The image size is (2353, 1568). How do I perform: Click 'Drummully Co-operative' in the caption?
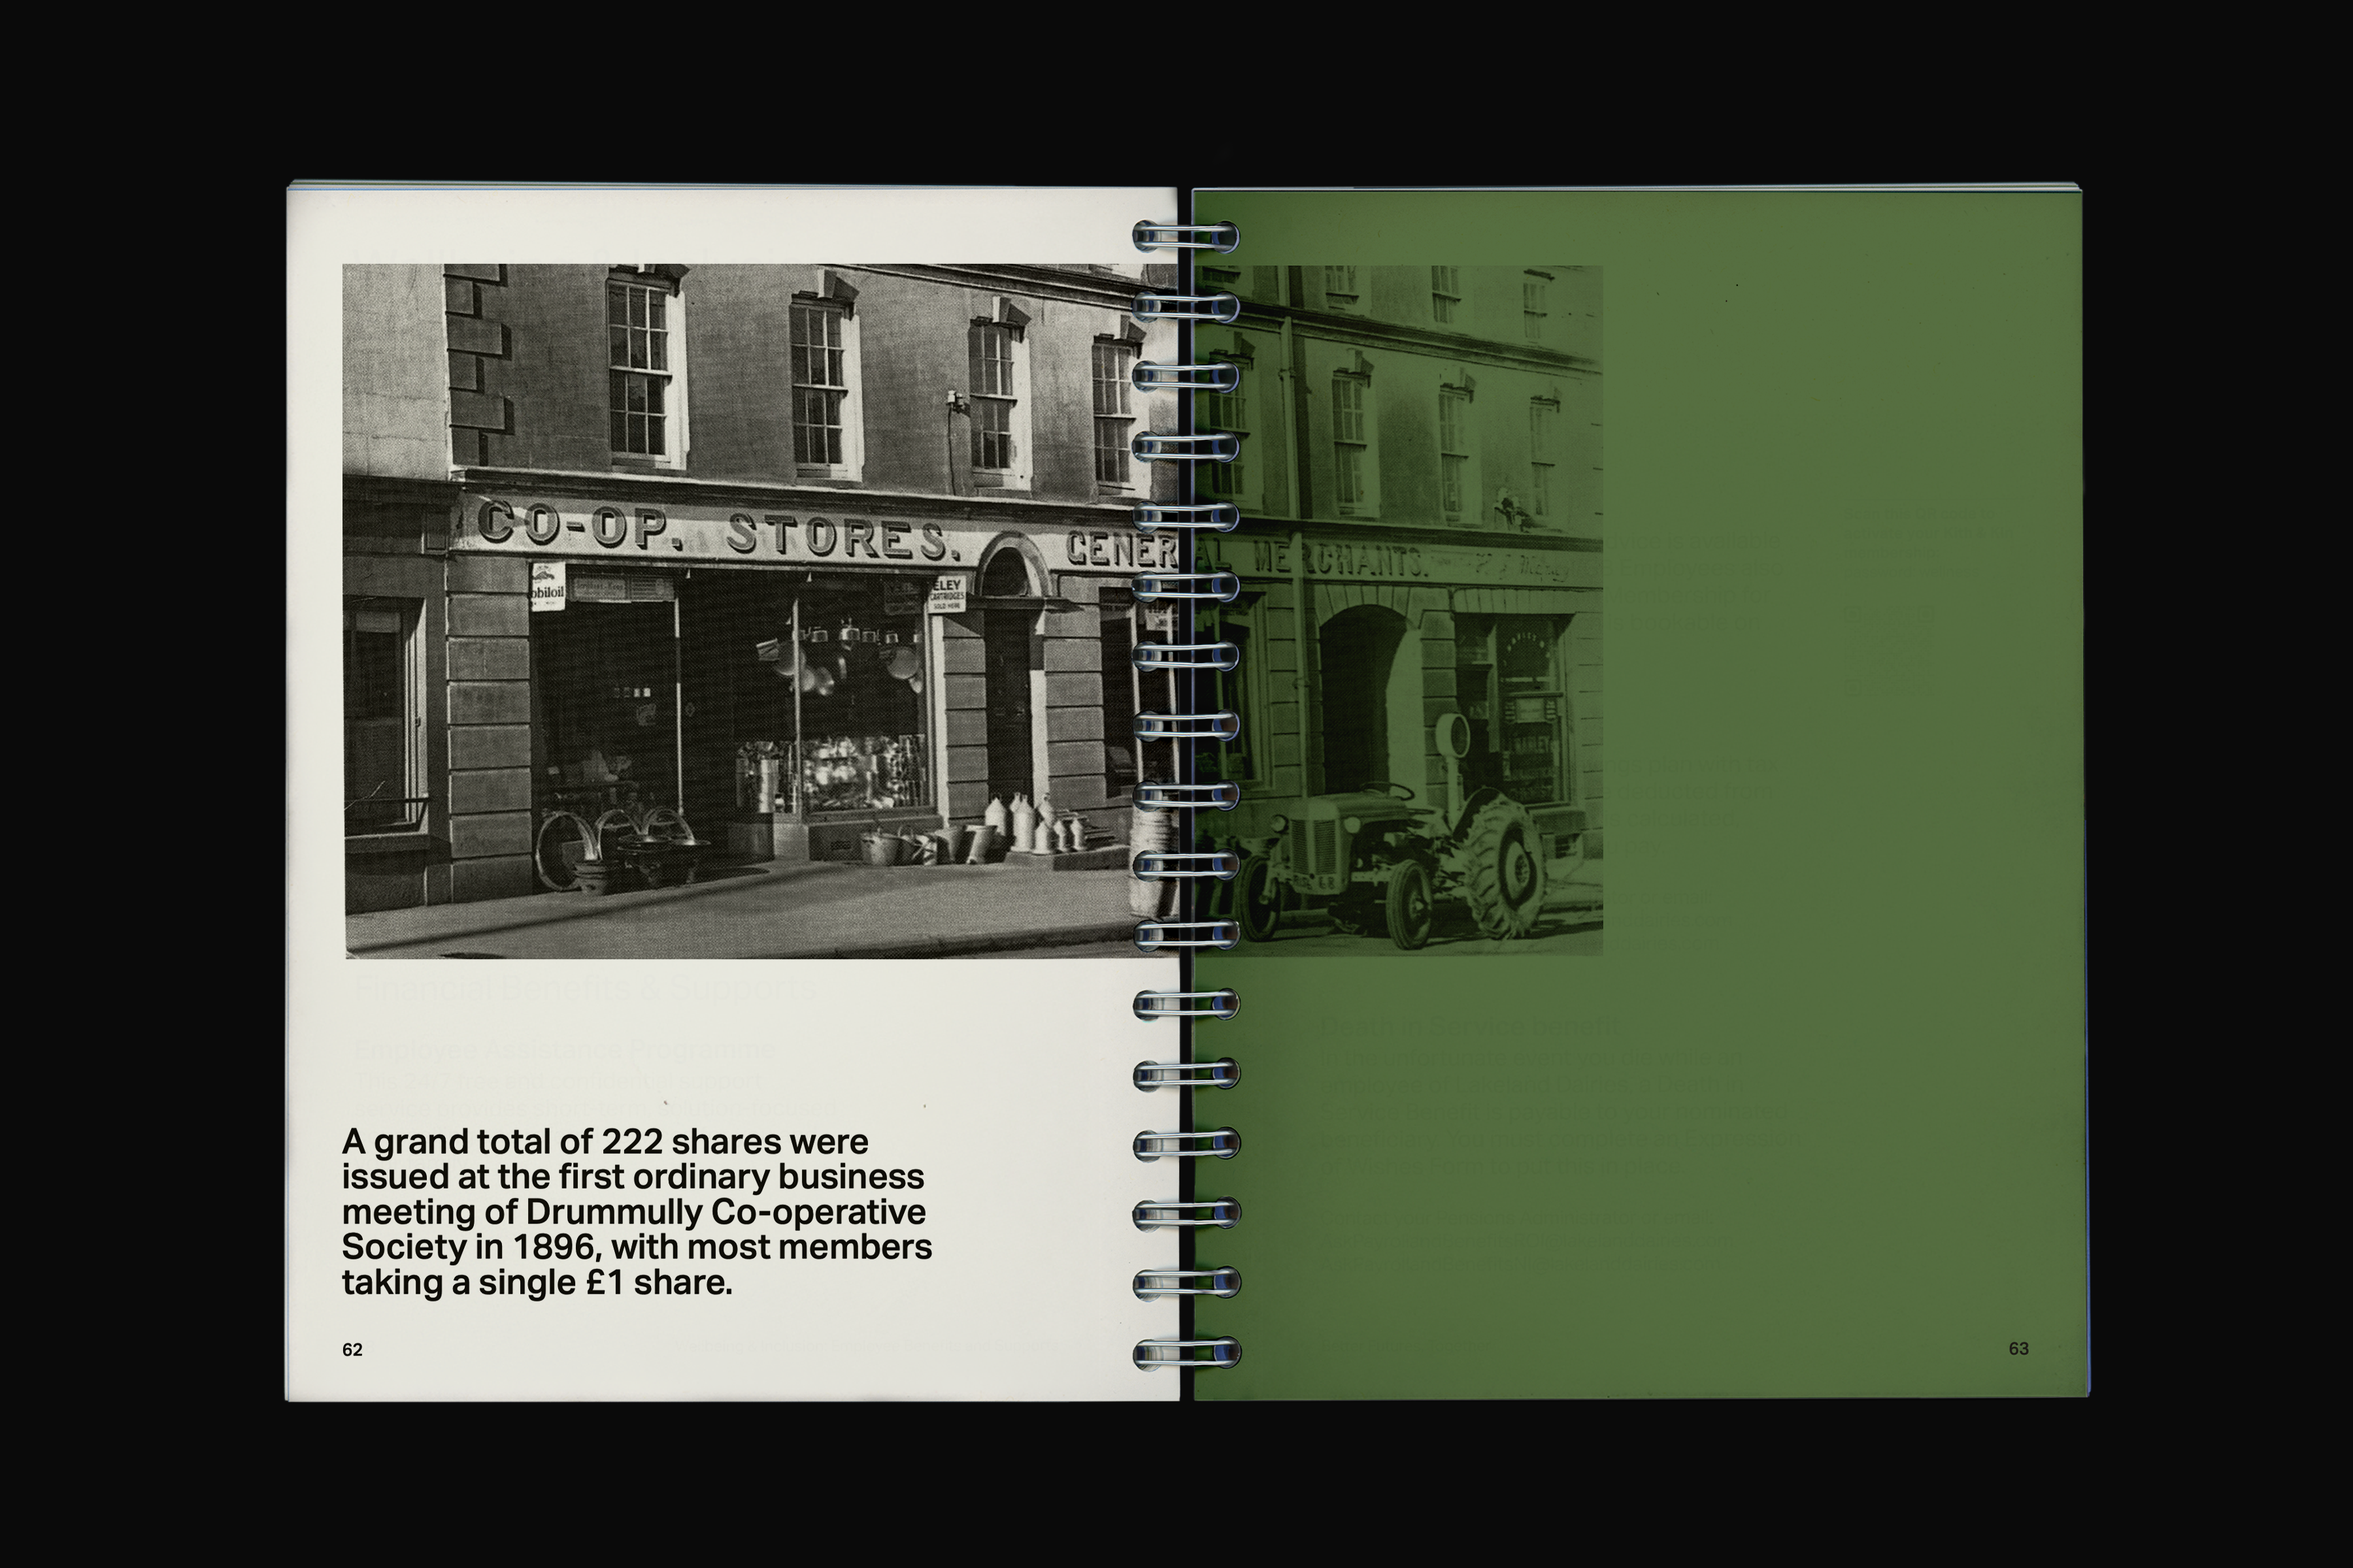[x=726, y=1212]
